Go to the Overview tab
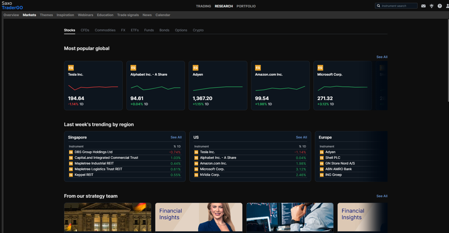This screenshot has height=233, width=449. click(11, 15)
